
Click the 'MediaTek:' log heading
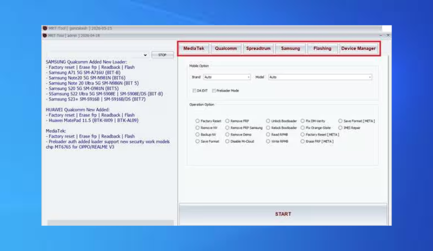(x=56, y=131)
